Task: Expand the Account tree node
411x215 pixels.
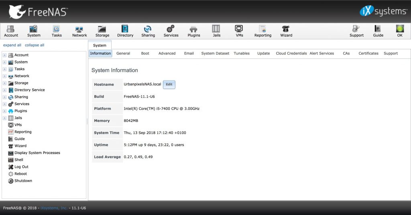Action: pos(4,55)
